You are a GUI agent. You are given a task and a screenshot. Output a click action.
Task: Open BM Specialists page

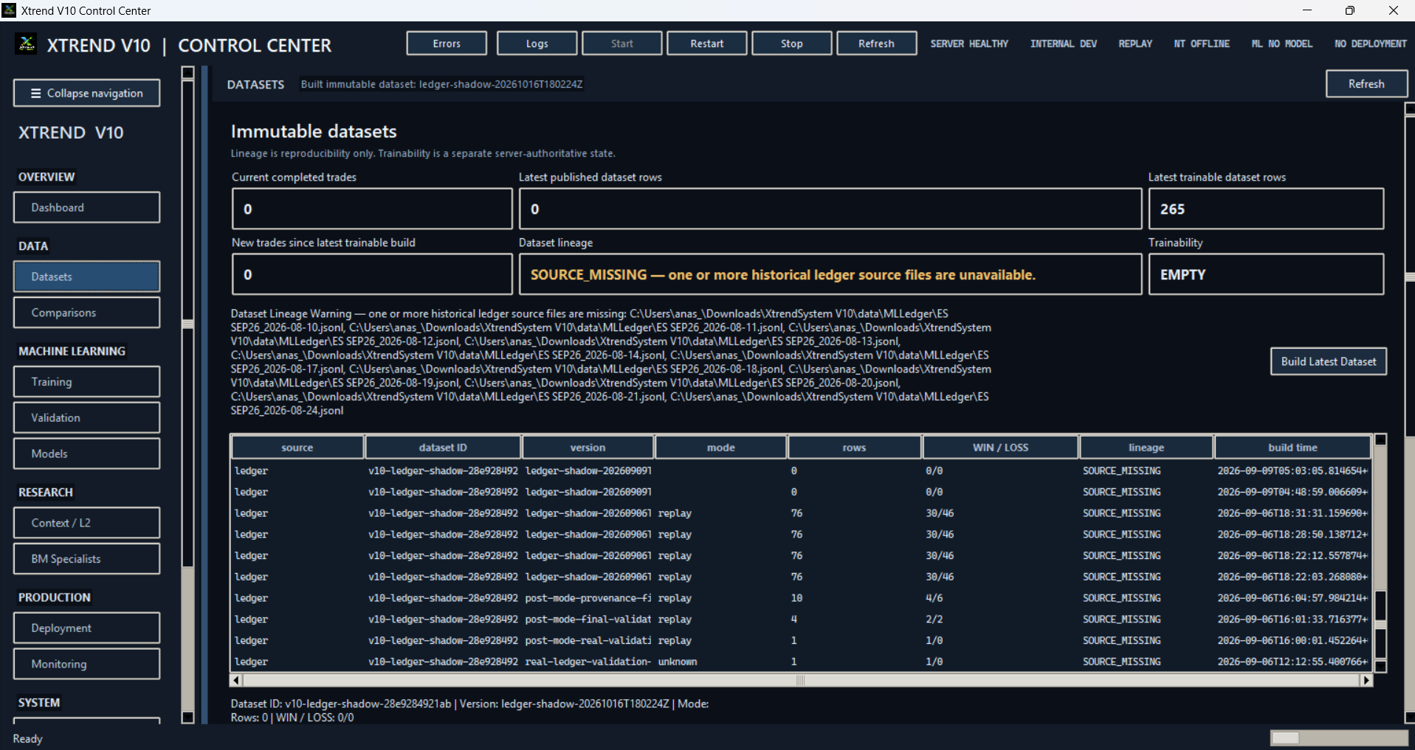point(86,559)
